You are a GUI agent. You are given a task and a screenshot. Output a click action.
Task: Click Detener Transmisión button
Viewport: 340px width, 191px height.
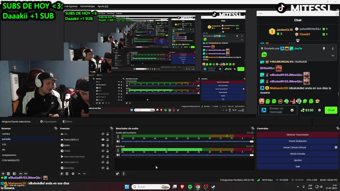298,134
